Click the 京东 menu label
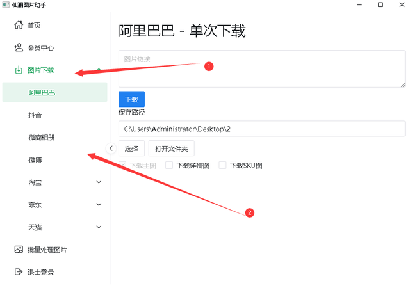Image resolution: width=410 pixels, height=304 pixels. [35, 205]
